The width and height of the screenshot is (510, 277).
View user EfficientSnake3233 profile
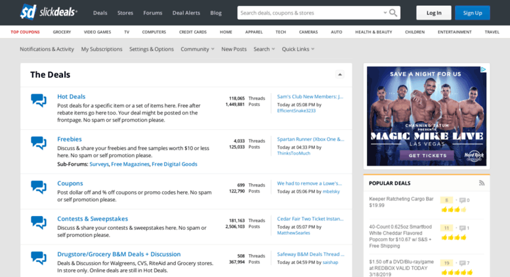coord(296,111)
